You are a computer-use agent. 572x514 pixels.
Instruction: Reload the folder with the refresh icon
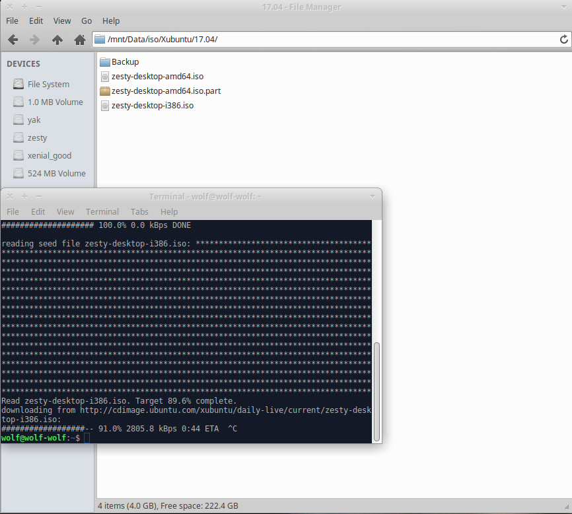point(563,40)
